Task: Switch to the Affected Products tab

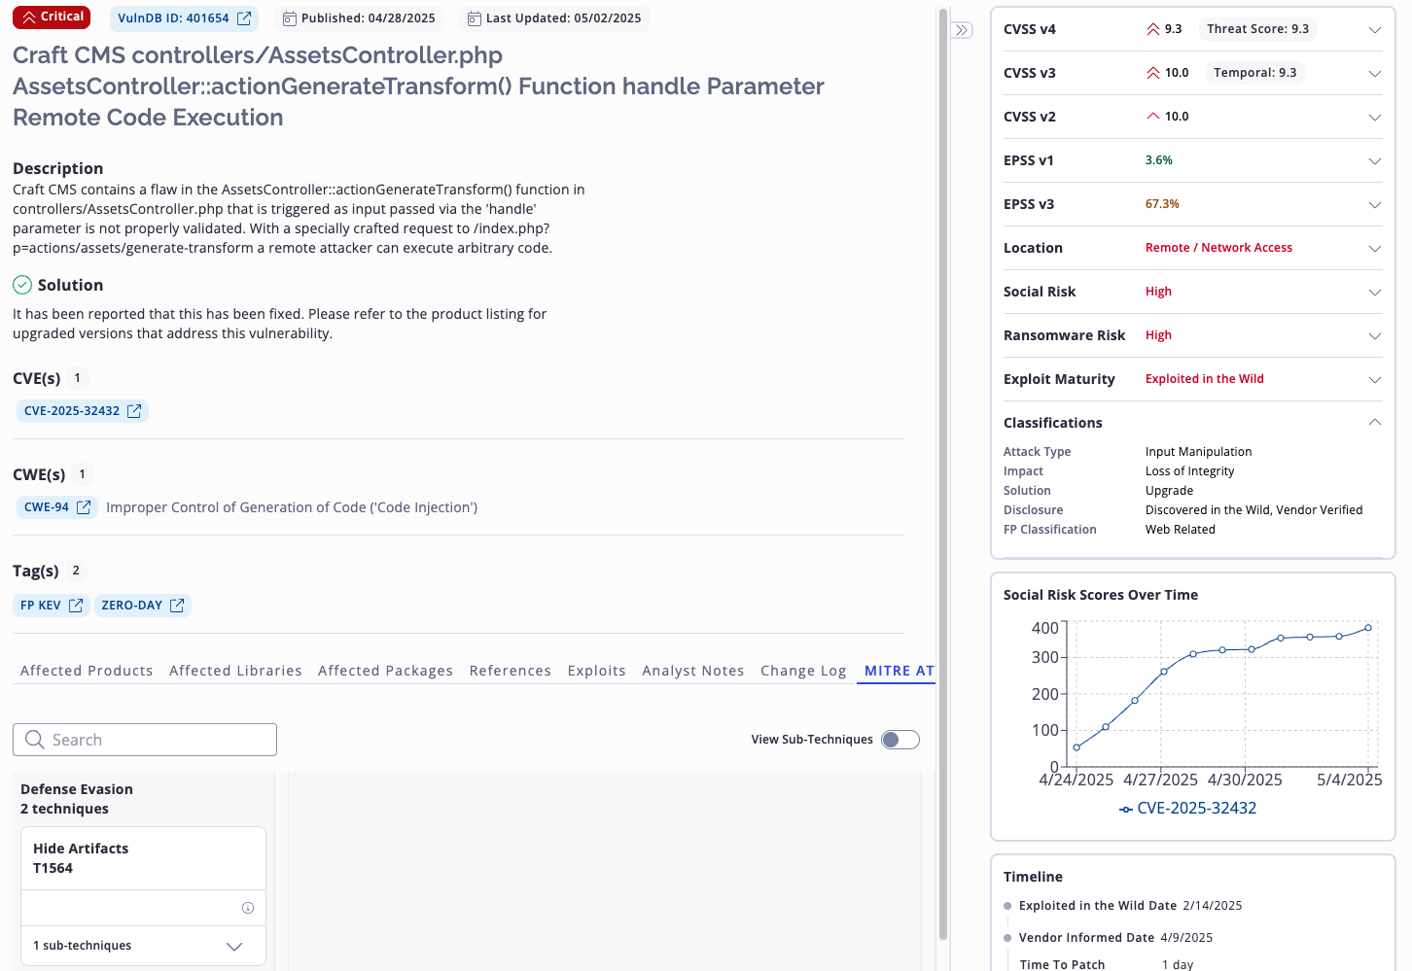Action: (x=87, y=671)
